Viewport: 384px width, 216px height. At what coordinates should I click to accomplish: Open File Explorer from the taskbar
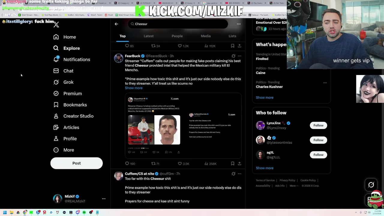[11, 212]
